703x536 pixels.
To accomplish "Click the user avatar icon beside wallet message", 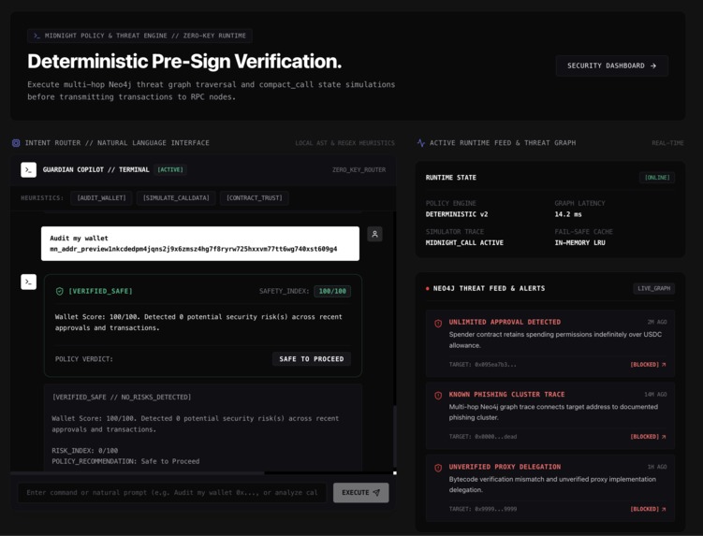I will point(374,234).
